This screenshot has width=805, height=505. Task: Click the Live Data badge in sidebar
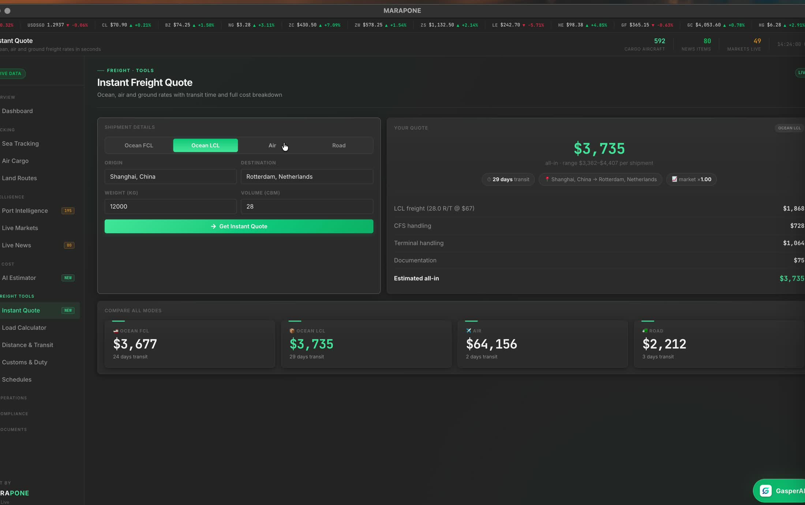12,74
